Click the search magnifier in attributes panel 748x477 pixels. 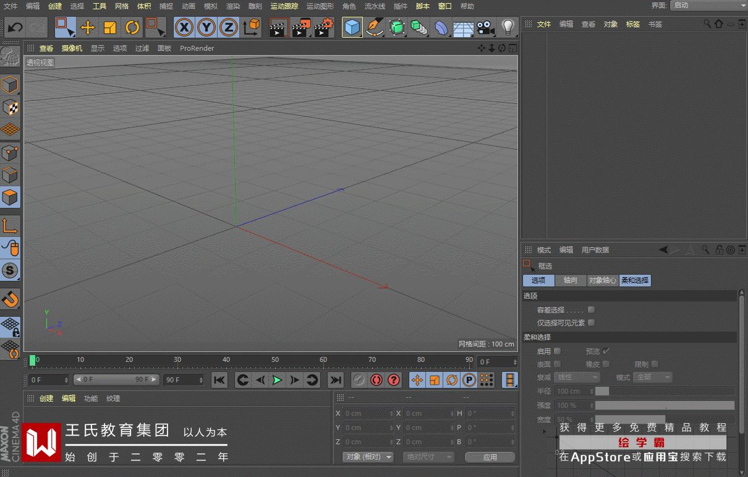(x=706, y=250)
